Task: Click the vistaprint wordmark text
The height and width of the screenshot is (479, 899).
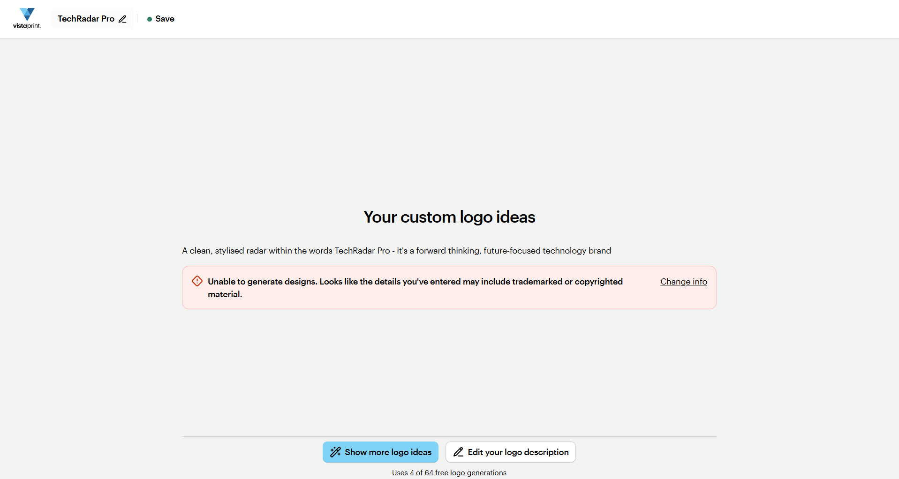Action: (27, 26)
